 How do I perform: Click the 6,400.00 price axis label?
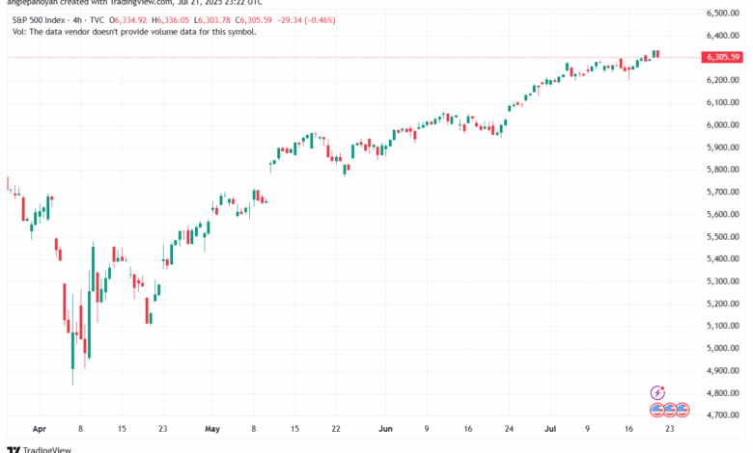tap(723, 36)
